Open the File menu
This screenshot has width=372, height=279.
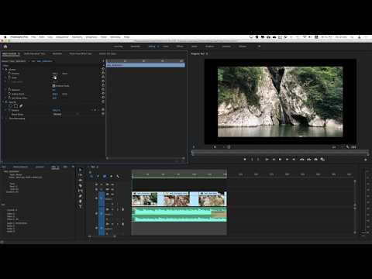33,37
